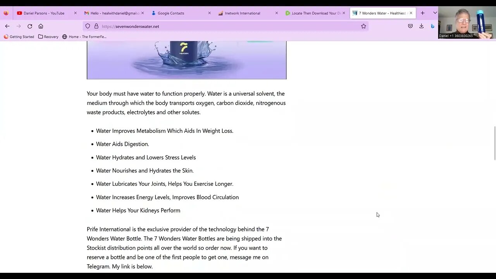496x279 pixels.
Task: Click the Daniel webcam video thumbnail
Action: click(x=467, y=22)
